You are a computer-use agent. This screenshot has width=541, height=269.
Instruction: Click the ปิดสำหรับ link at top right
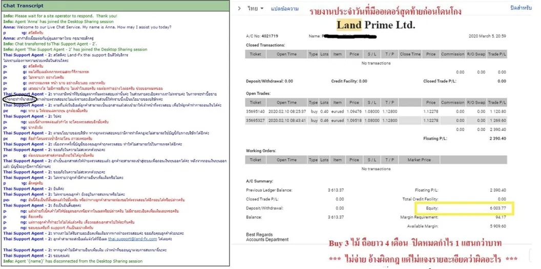point(521,8)
